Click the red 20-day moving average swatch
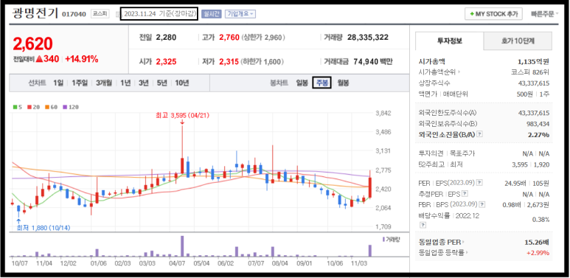The image size is (570, 278). point(29,107)
